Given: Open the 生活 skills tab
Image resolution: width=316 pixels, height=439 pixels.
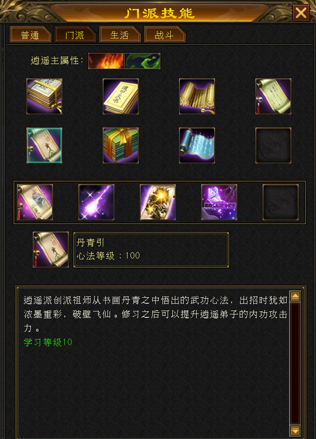Looking at the screenshot, I should [120, 34].
